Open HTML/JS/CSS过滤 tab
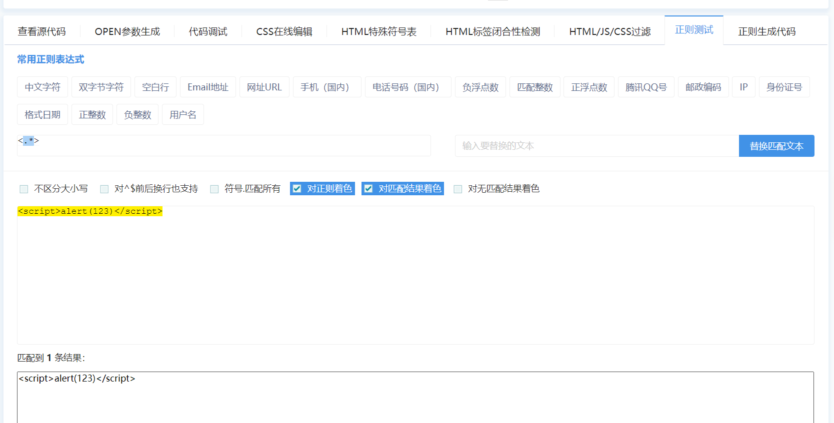This screenshot has width=834, height=423. [x=610, y=31]
